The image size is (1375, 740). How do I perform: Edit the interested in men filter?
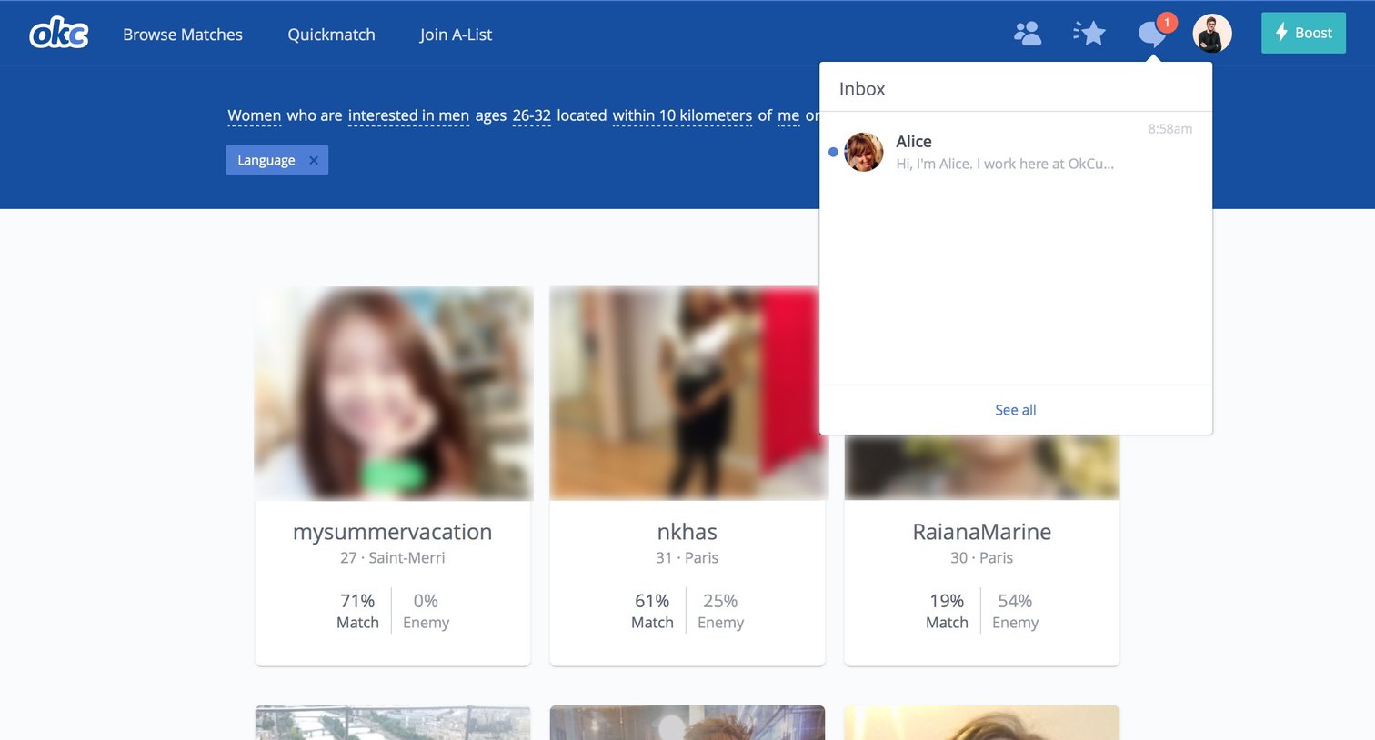(x=408, y=115)
